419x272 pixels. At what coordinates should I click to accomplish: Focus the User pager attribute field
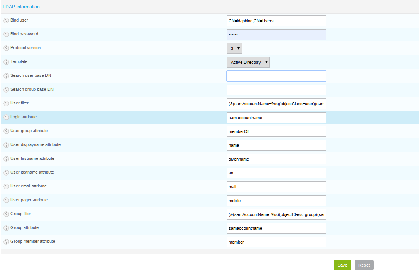point(276,201)
